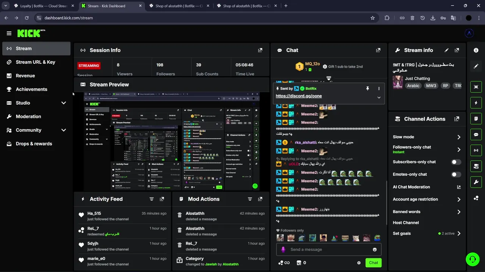Switch to Loyalty BotRix browser tab

44,6
